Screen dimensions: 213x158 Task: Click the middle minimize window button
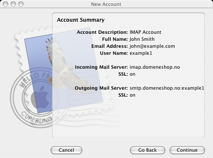click(x=13, y=4)
